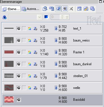Click the rainbow color icon on text_1
The width and height of the screenshot is (104, 107).
[x=30, y=29]
